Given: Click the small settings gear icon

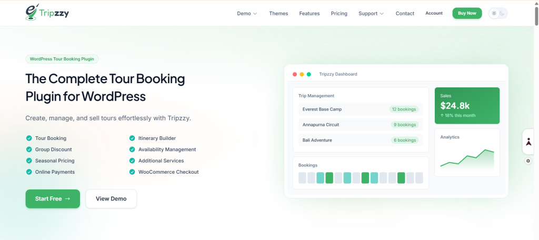Looking at the screenshot, I should click(528, 161).
